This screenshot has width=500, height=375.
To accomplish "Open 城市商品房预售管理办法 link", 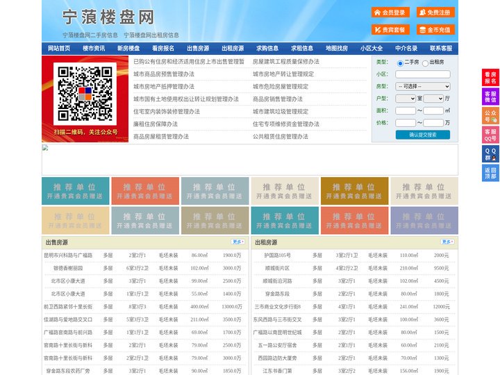I will click(x=164, y=74).
